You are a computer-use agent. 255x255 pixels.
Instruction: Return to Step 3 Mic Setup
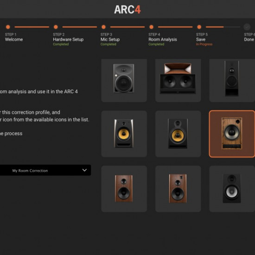click(110, 39)
